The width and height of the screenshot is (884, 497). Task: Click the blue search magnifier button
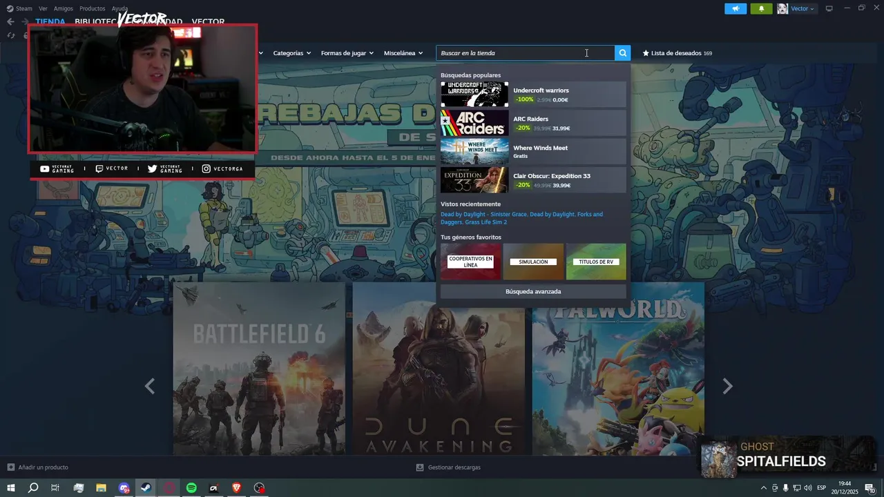click(x=623, y=53)
